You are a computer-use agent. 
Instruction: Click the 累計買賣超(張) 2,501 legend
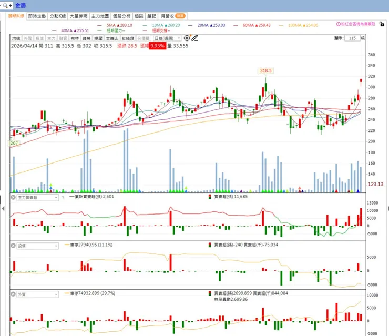pyautogui.click(x=92, y=197)
